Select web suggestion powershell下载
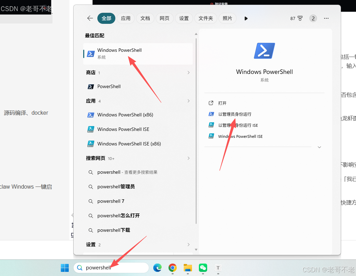This screenshot has height=276, width=356. [x=138, y=230]
